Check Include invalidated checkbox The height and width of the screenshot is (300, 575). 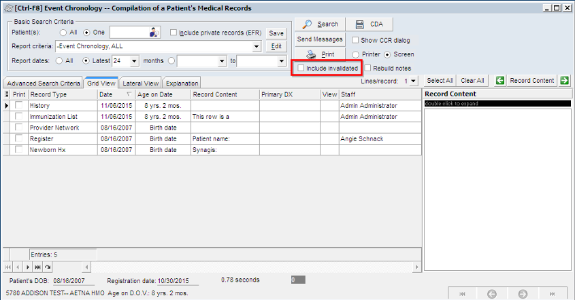(301, 68)
